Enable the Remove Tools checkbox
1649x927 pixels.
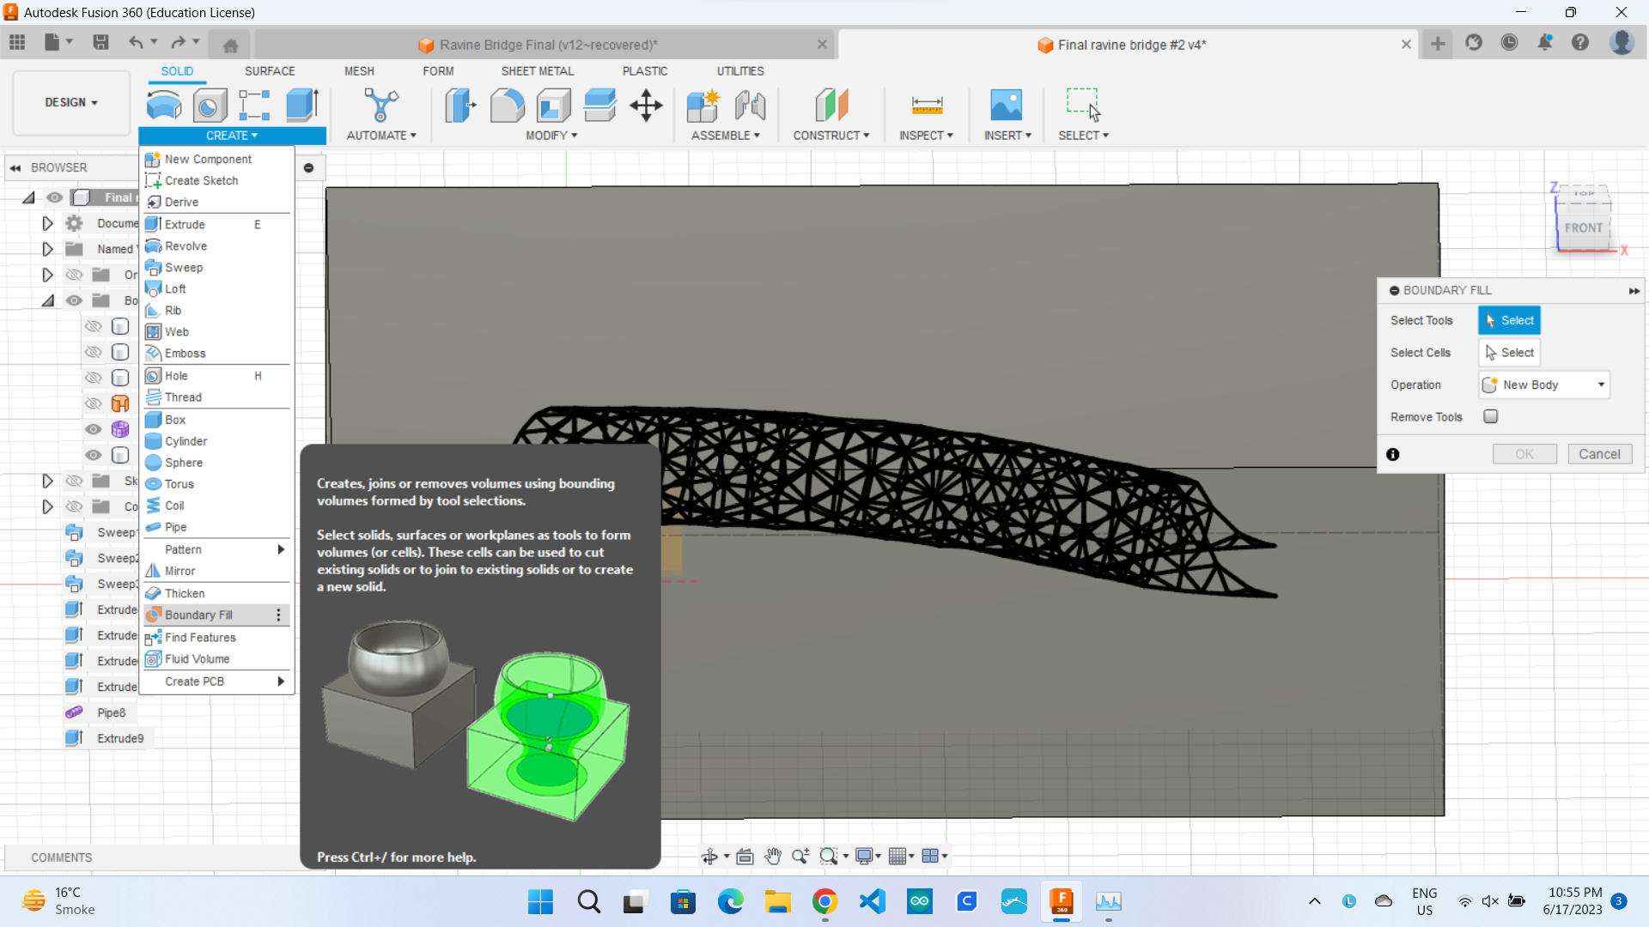1491,416
